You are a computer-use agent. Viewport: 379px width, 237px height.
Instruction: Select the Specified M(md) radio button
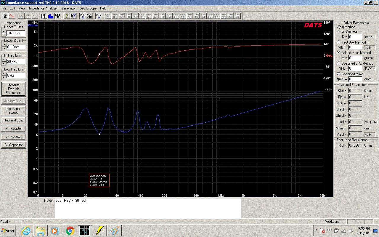338,74
